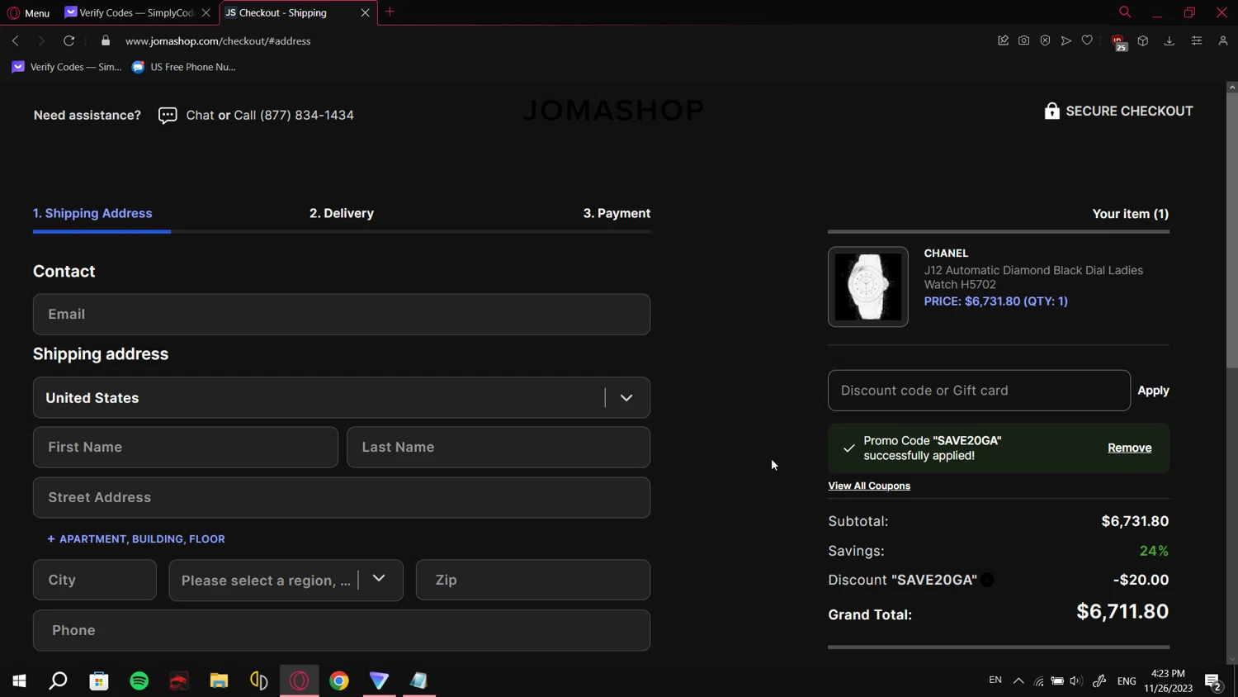The height and width of the screenshot is (697, 1238).
Task: Expand Apartment, Building, Floor option
Action: click(x=136, y=538)
